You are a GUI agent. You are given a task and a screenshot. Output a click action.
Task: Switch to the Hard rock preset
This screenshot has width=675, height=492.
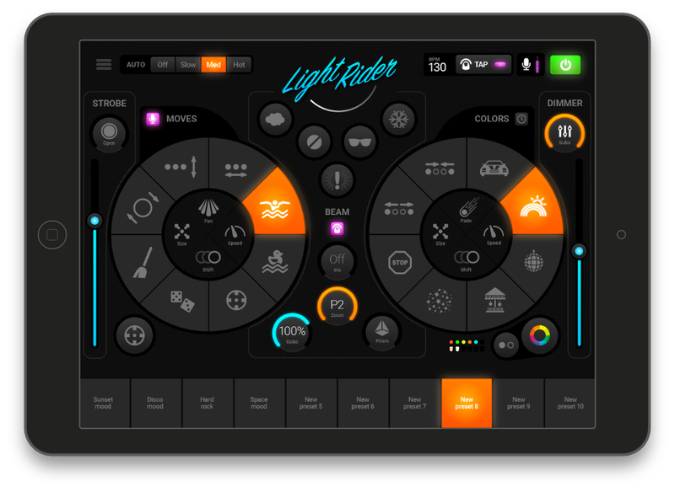pos(207,403)
